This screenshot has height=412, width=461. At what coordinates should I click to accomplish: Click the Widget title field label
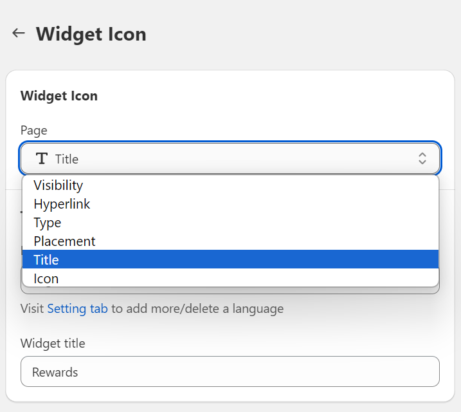coord(53,343)
